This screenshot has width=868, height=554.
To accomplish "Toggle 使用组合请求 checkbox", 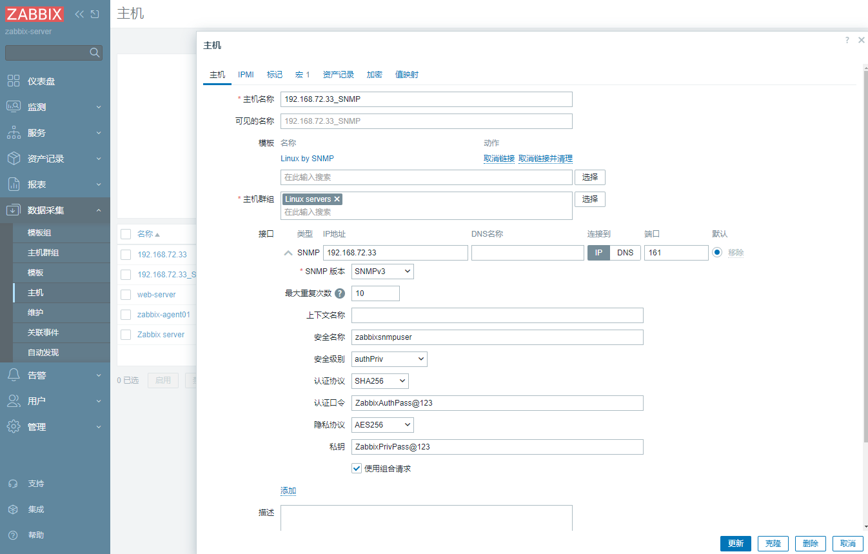I will click(356, 469).
